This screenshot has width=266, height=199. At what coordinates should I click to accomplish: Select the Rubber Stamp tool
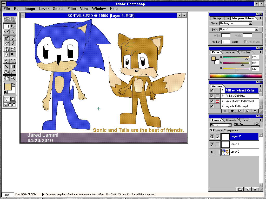coord(6,49)
